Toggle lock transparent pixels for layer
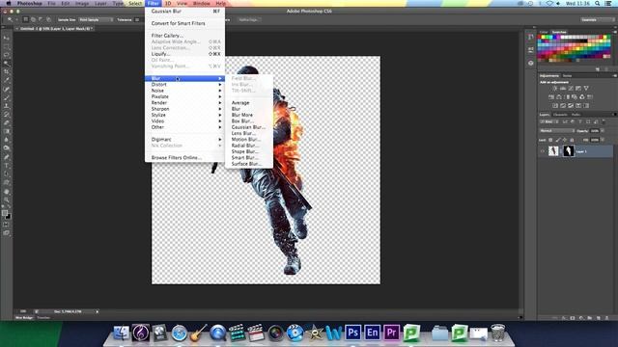This screenshot has width=618, height=347. pos(550,140)
